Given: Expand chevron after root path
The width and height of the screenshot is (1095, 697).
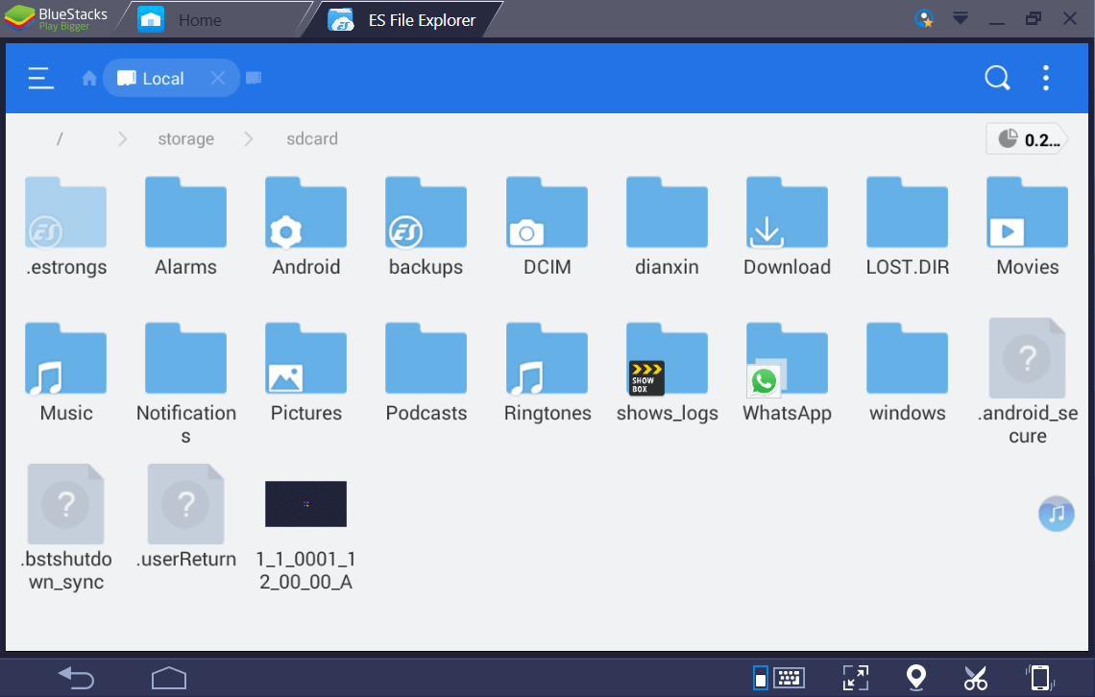Looking at the screenshot, I should (x=122, y=139).
